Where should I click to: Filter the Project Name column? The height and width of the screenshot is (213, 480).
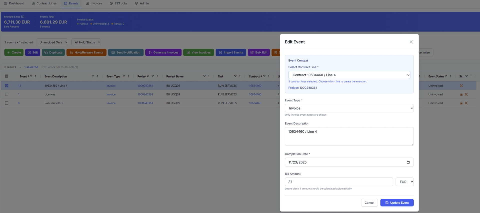click(x=204, y=76)
